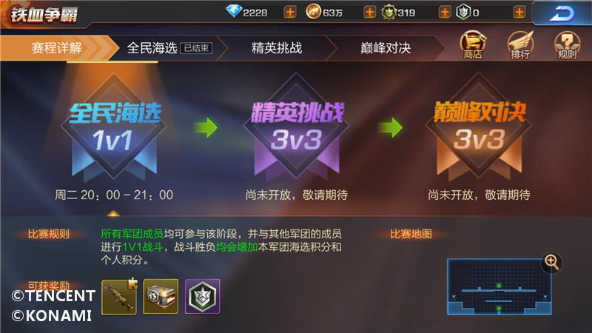This screenshot has width=592, height=333.
Task: Switch to the 精英挑战 tab
Action: 277,48
